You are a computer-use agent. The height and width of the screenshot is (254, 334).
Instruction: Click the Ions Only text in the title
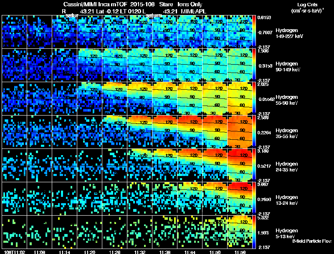tap(190, 4)
